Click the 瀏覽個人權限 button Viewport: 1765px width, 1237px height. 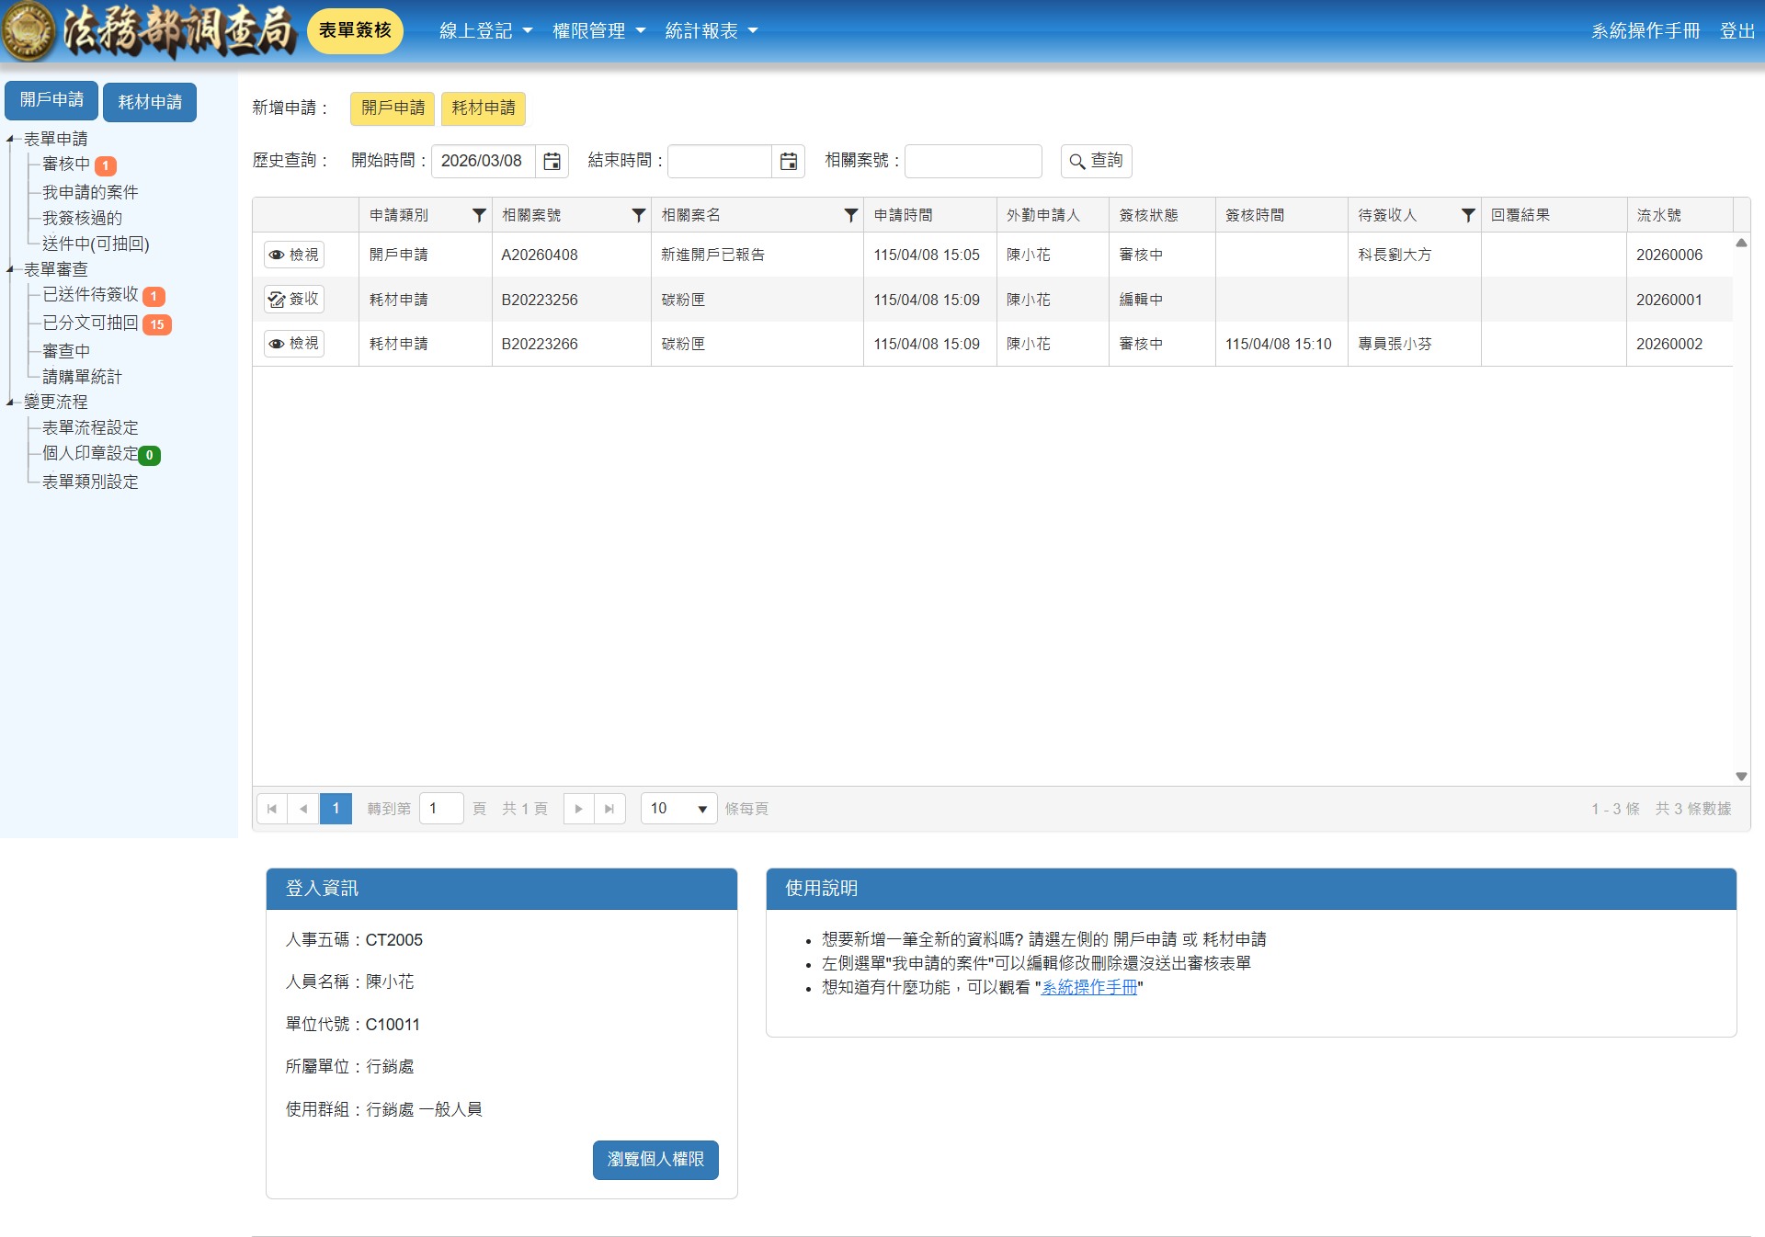point(655,1160)
